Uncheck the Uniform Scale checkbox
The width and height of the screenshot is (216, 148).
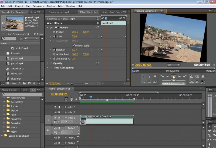click(x=73, y=45)
